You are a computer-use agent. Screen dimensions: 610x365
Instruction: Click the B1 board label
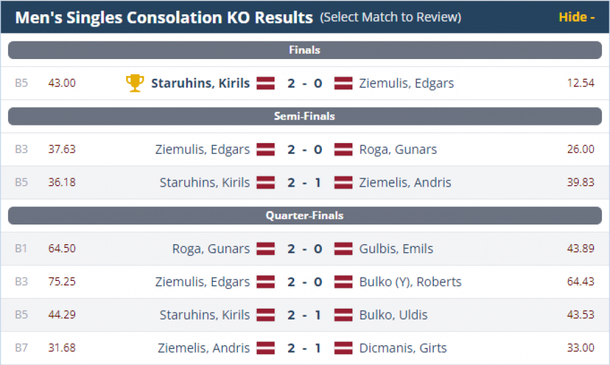22,249
